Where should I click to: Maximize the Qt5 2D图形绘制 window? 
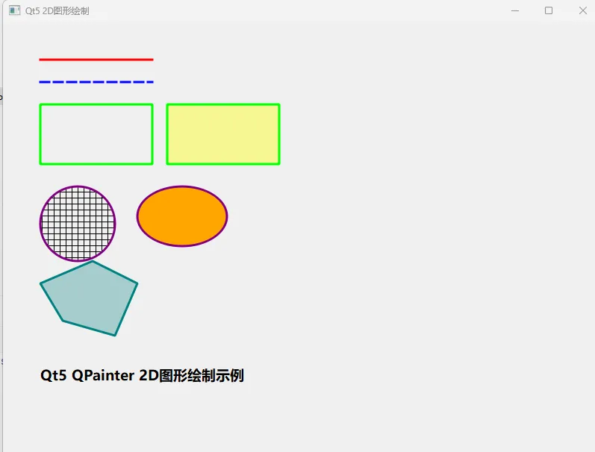pyautogui.click(x=549, y=10)
